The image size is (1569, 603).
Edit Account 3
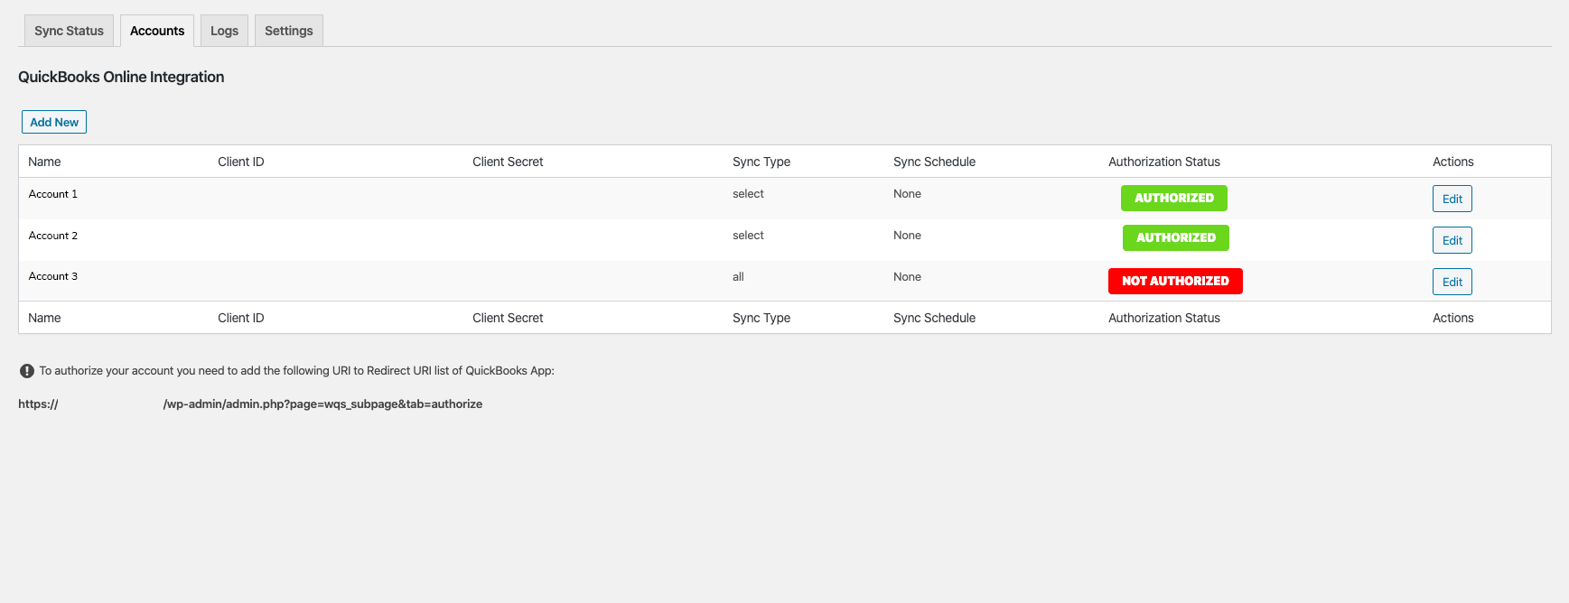[x=1452, y=282]
